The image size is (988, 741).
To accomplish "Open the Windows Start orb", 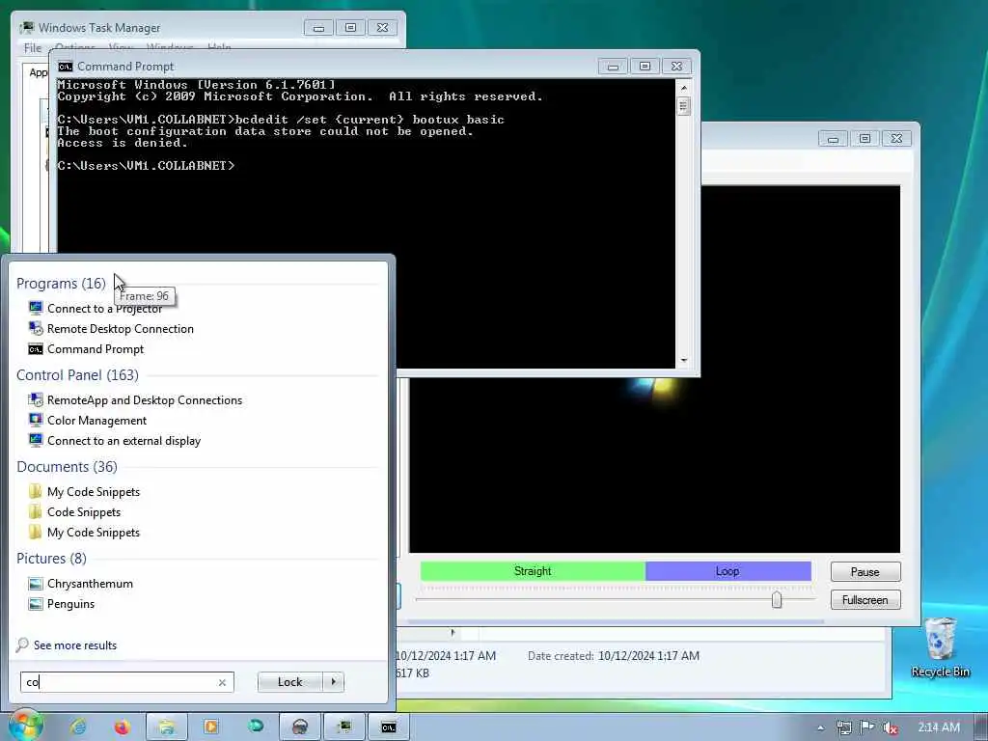I will click(25, 727).
